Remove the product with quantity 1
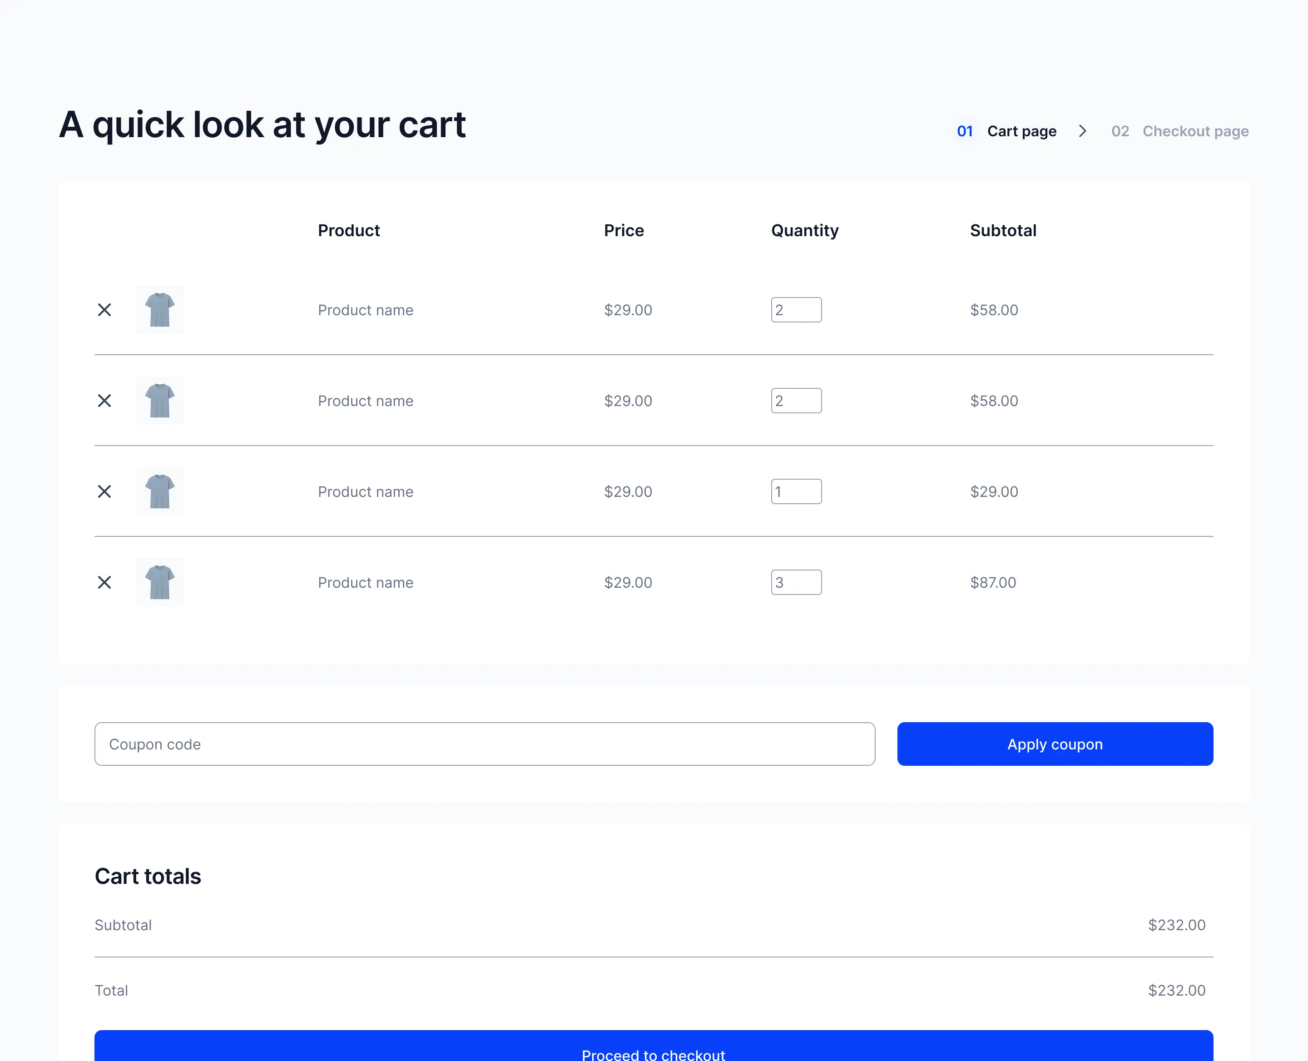 point(104,491)
